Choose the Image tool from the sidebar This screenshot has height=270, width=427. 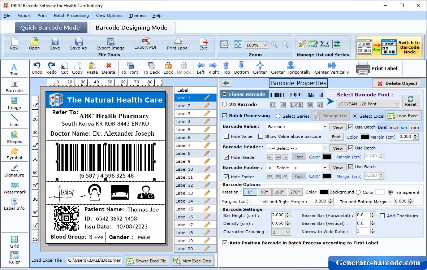coord(14,104)
